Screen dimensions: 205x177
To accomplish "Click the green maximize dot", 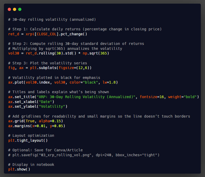I will point(20,9).
